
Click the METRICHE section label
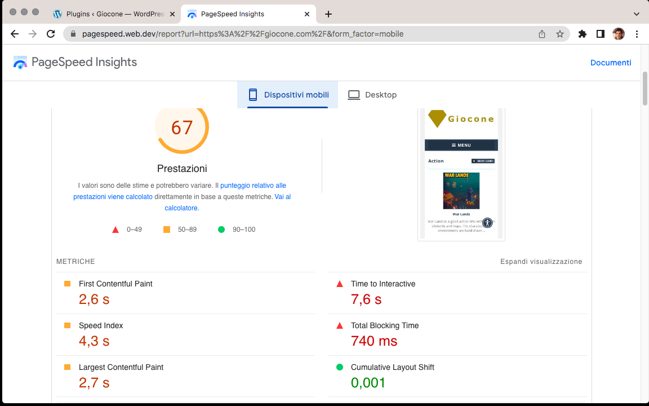(x=75, y=262)
